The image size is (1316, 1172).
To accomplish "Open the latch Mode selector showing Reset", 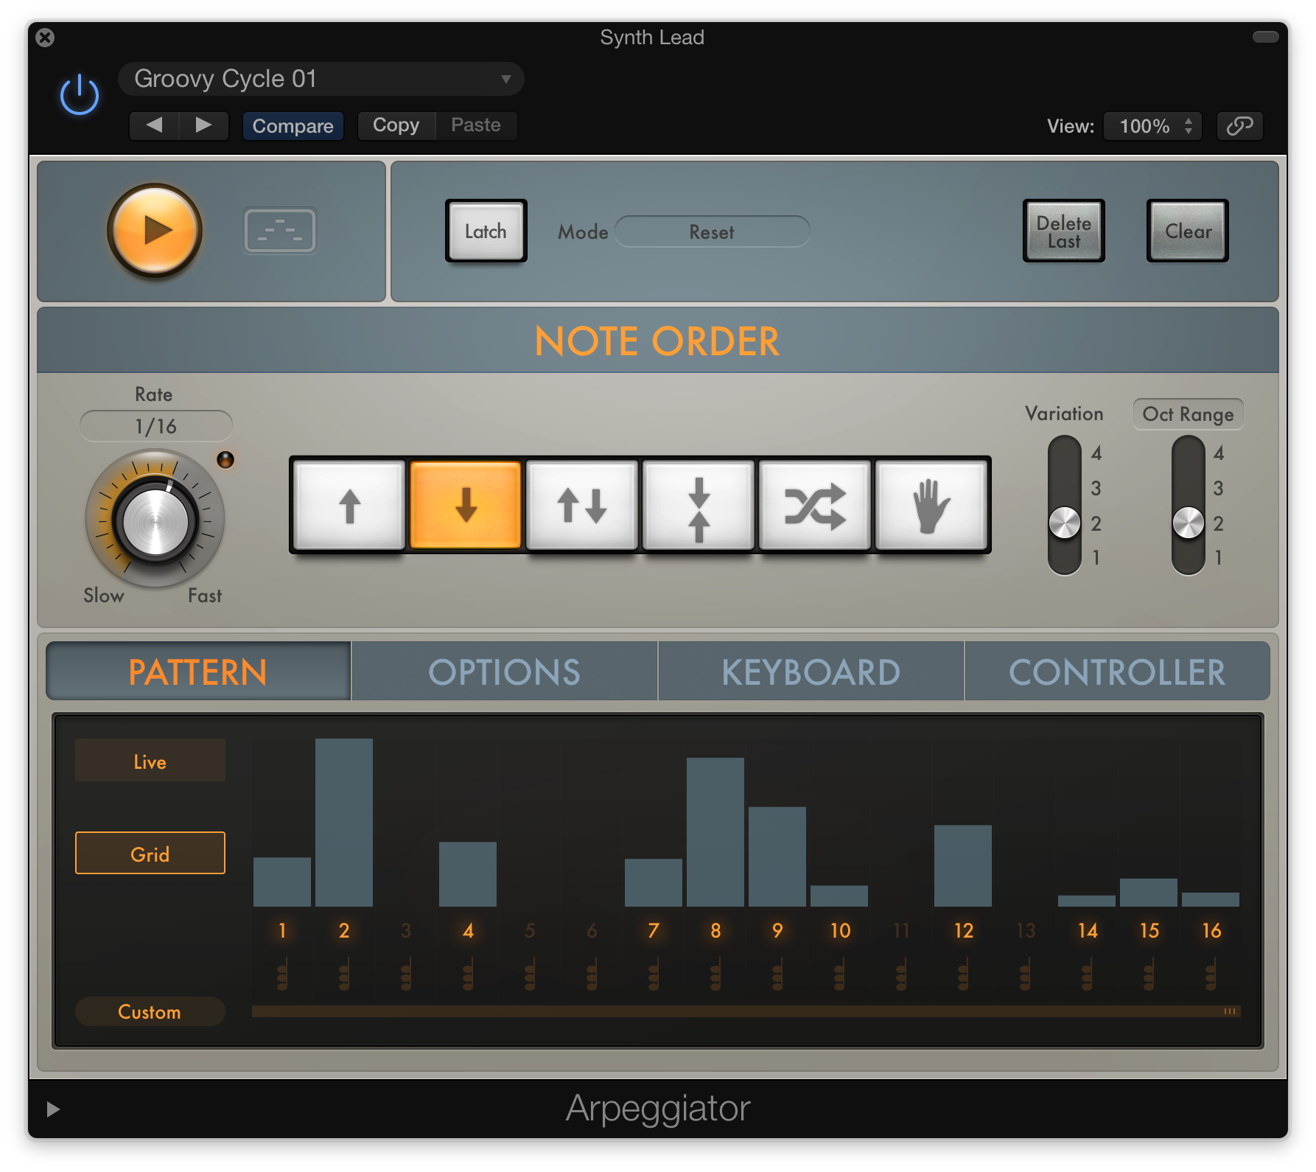I will pos(712,231).
